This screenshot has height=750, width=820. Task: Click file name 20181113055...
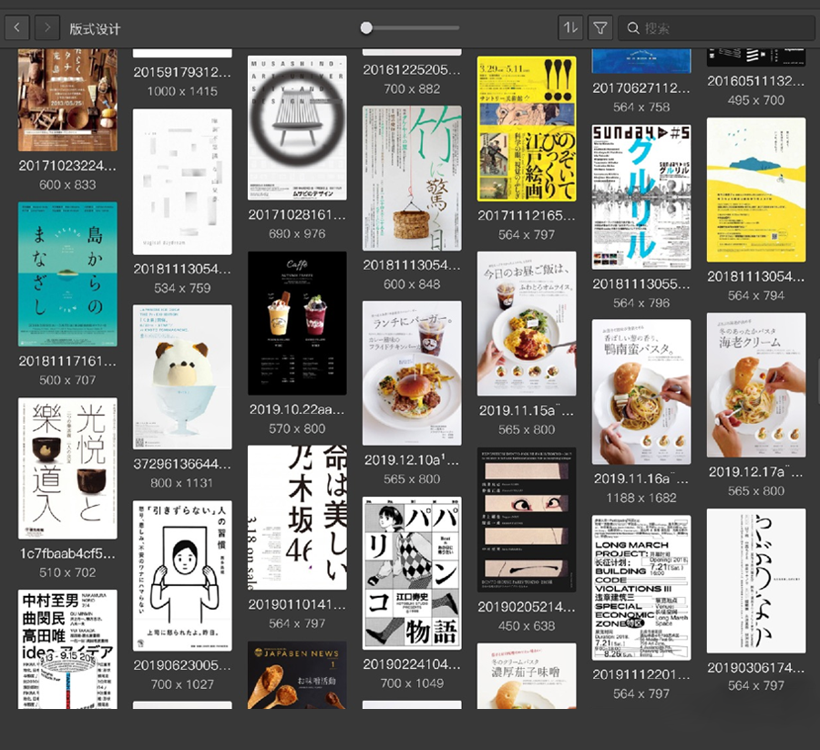pyautogui.click(x=641, y=284)
